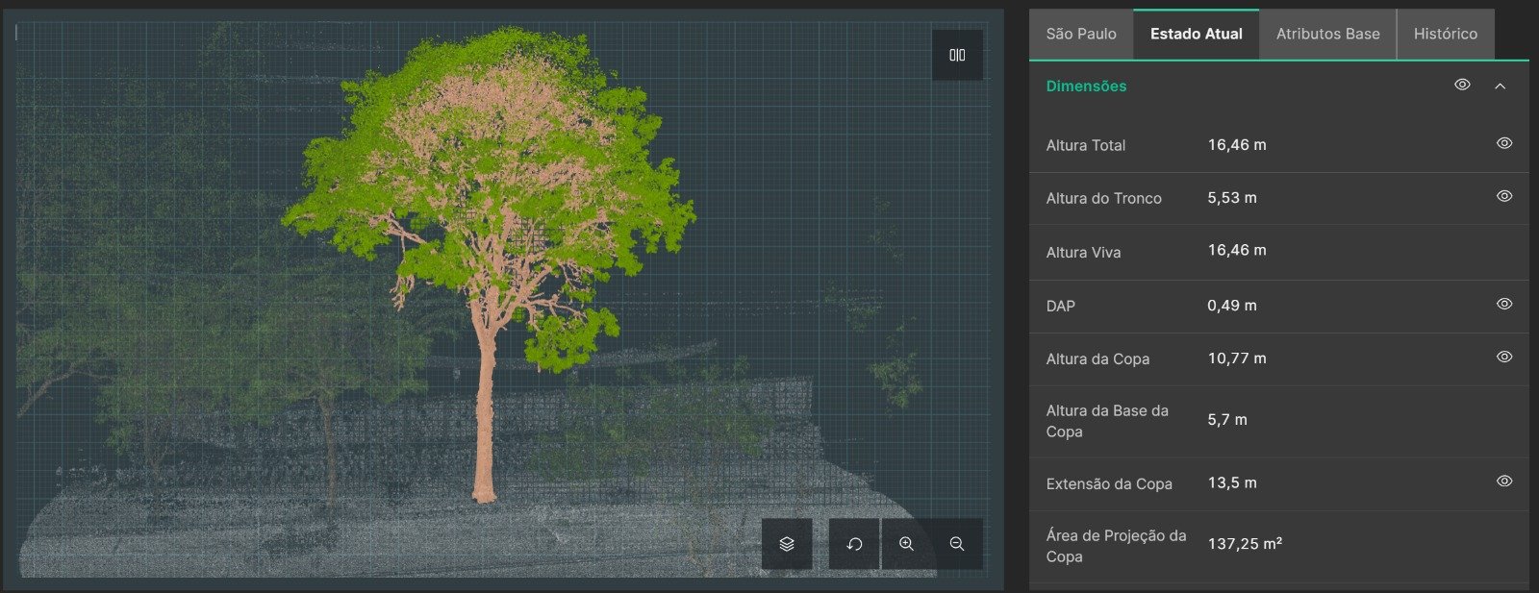The width and height of the screenshot is (1539, 593).
Task: Toggle DAP measurement visibility
Action: 1504,304
